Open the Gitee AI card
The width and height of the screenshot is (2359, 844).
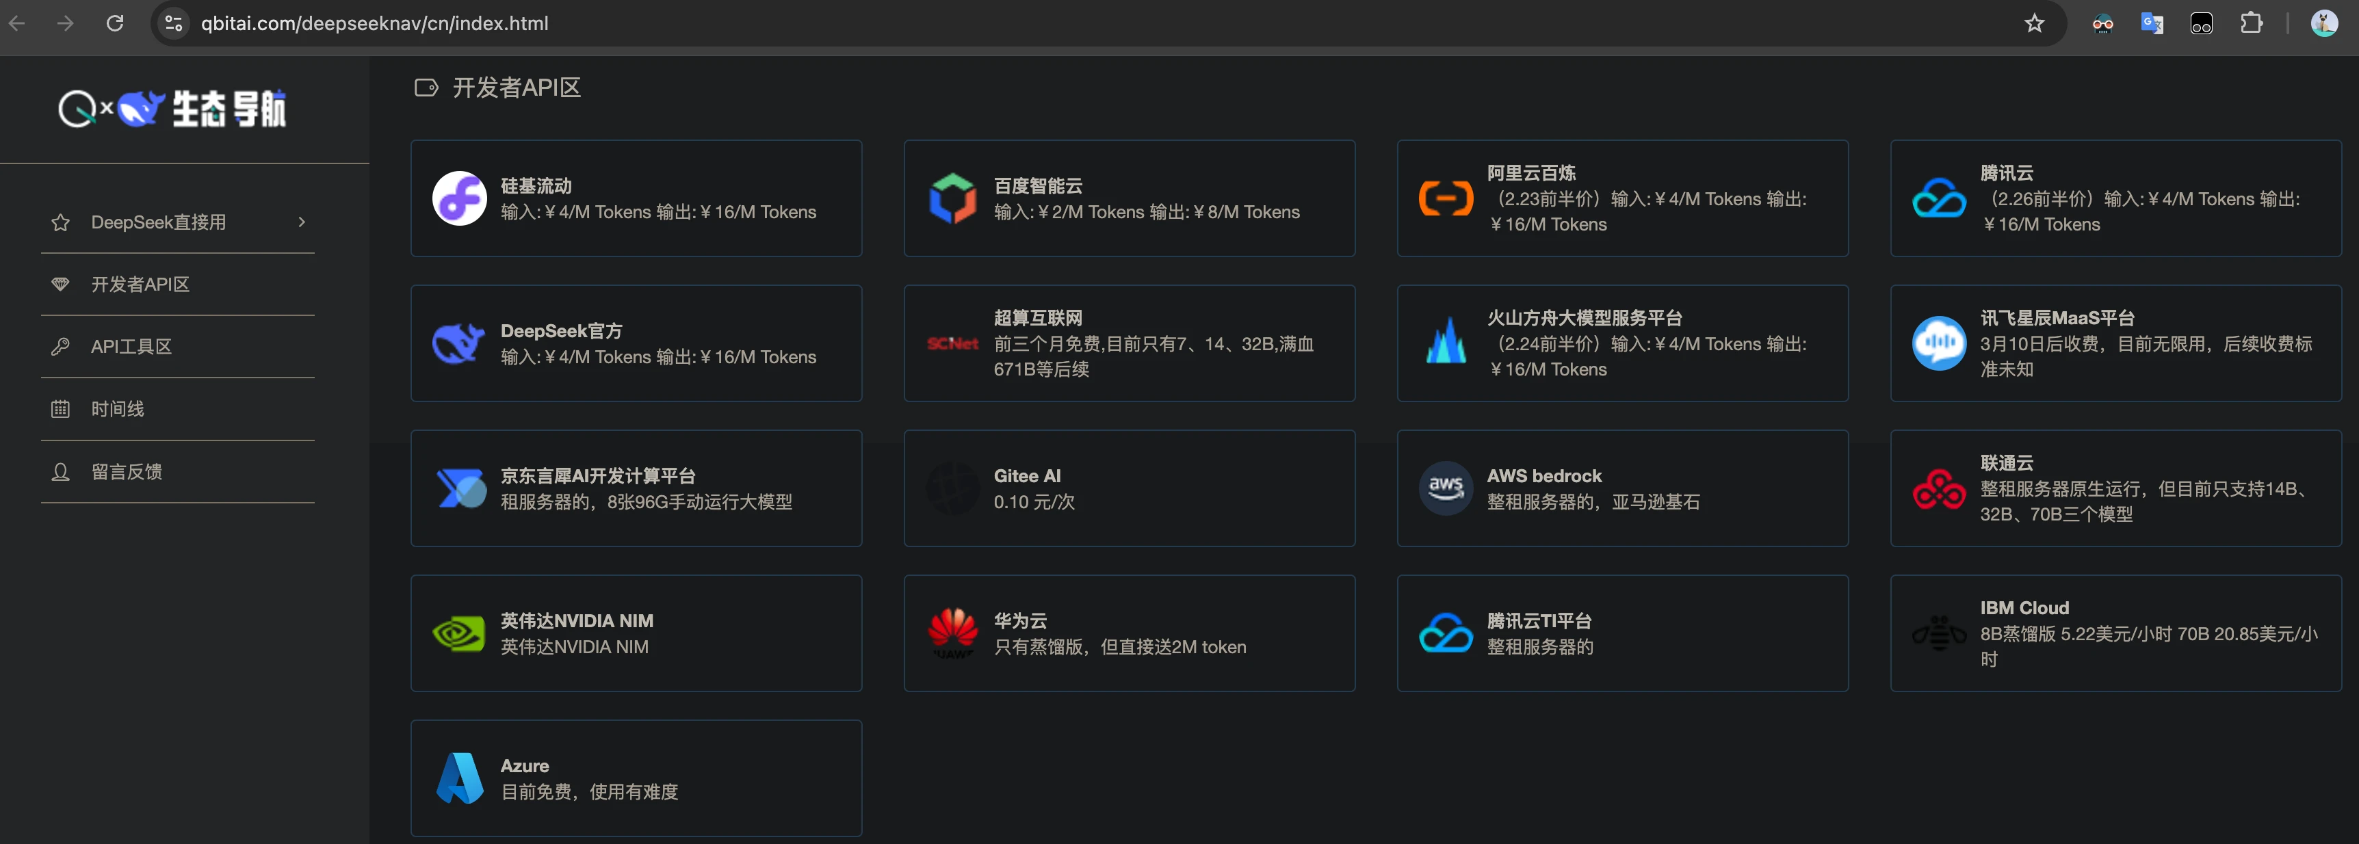(x=1129, y=488)
